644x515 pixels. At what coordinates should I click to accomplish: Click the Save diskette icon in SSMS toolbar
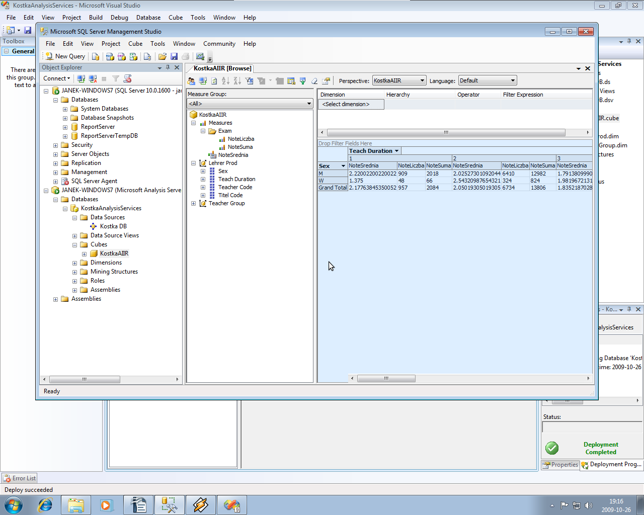click(174, 56)
